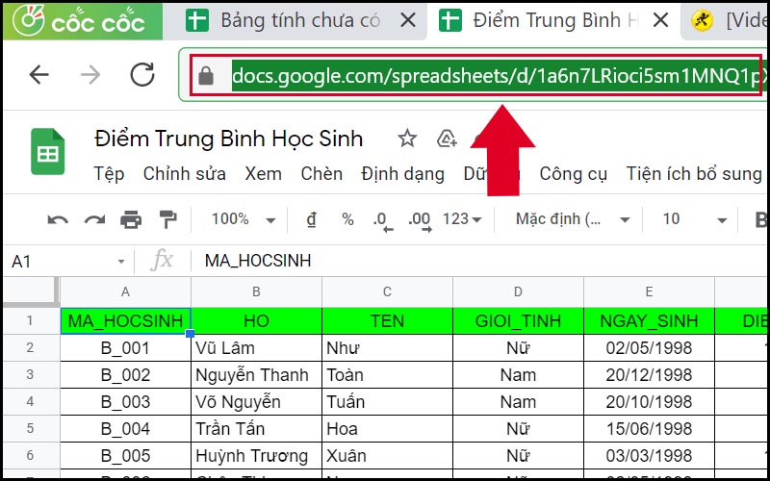Open the Mặc định font dropdown

(x=573, y=219)
